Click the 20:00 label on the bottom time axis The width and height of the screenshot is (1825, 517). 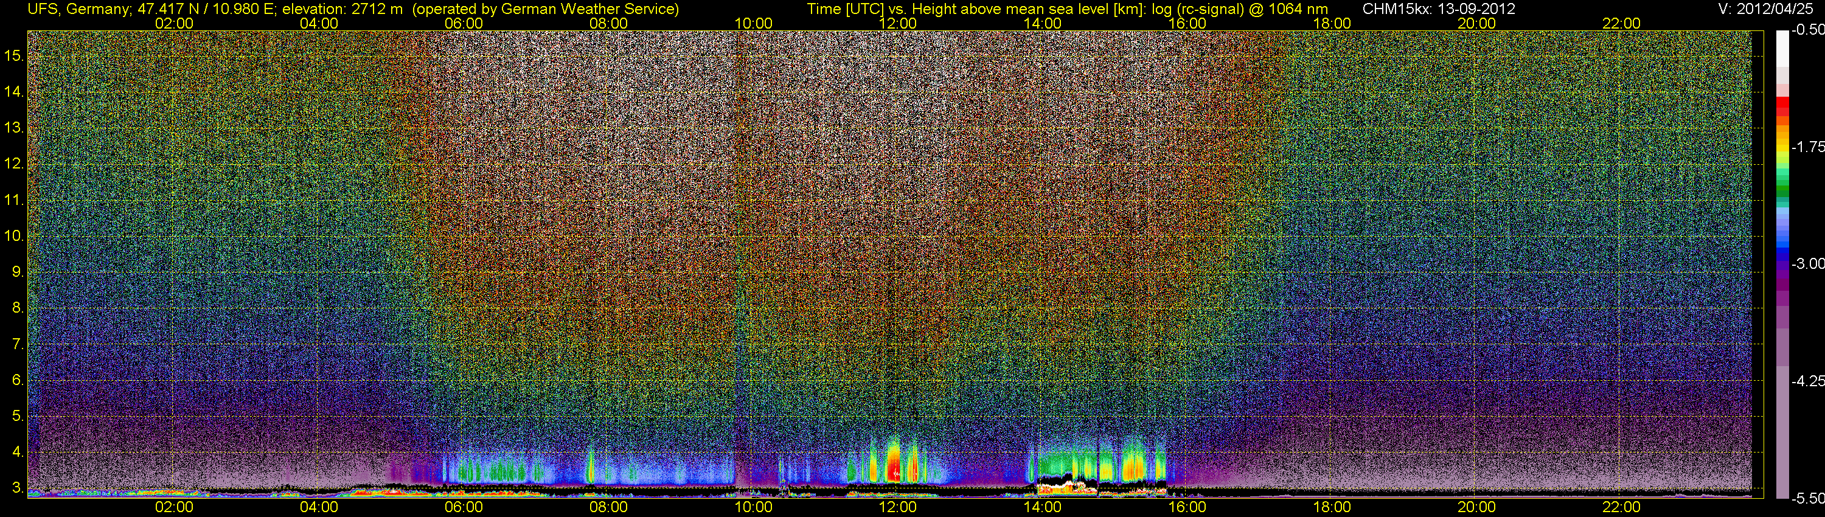click(x=1477, y=507)
